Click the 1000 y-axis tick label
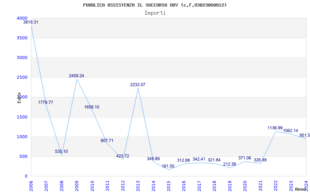 (21, 137)
